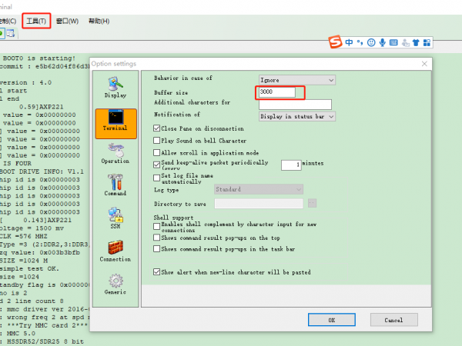Toggle Show alert when new-line character pasted
This screenshot has width=462, height=346.
[157, 271]
